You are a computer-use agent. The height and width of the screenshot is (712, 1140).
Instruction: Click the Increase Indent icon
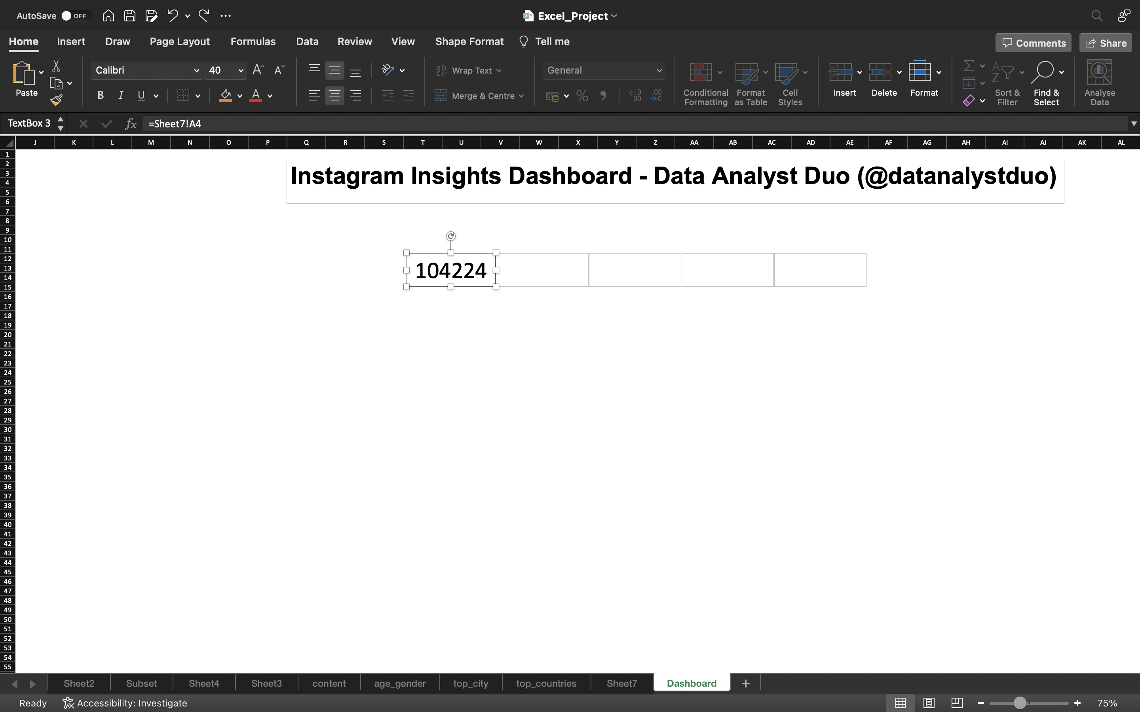[408, 96]
